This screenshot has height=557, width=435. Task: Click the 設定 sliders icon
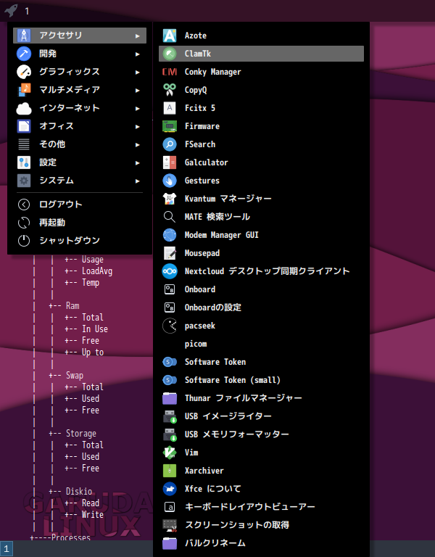click(24, 162)
